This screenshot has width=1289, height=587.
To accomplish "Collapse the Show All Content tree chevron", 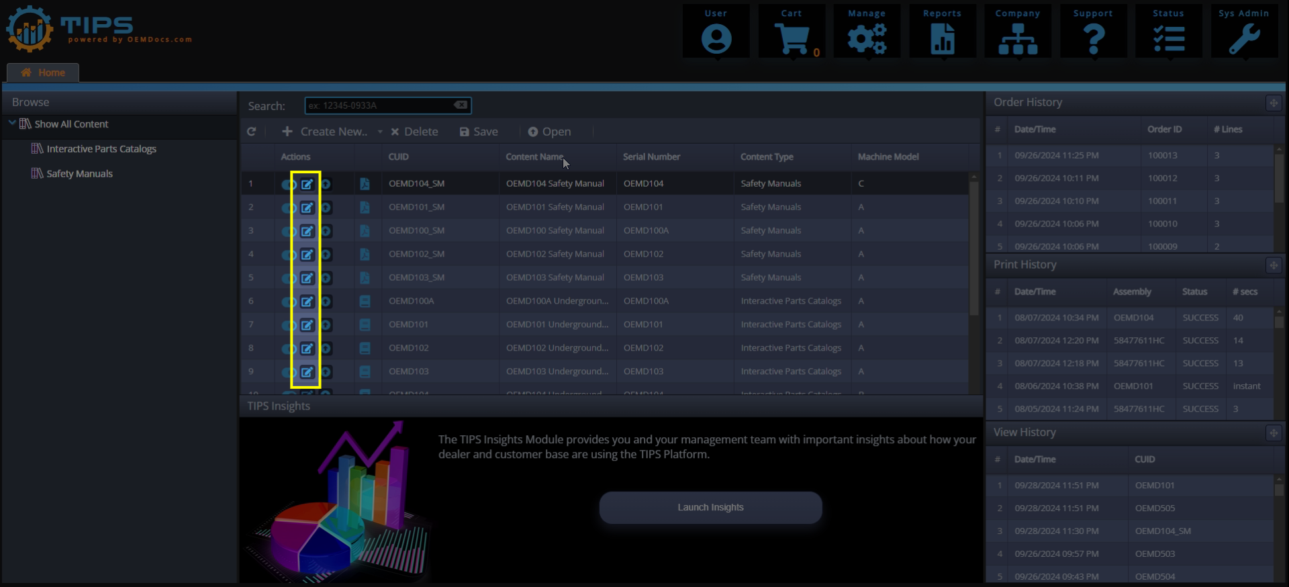I will [12, 123].
